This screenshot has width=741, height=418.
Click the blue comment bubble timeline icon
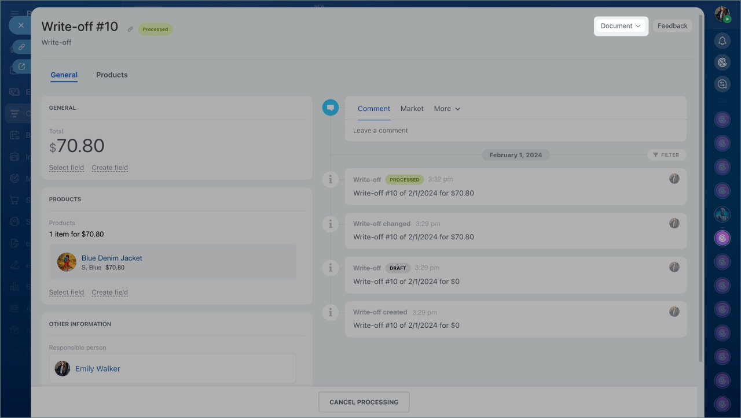(330, 108)
